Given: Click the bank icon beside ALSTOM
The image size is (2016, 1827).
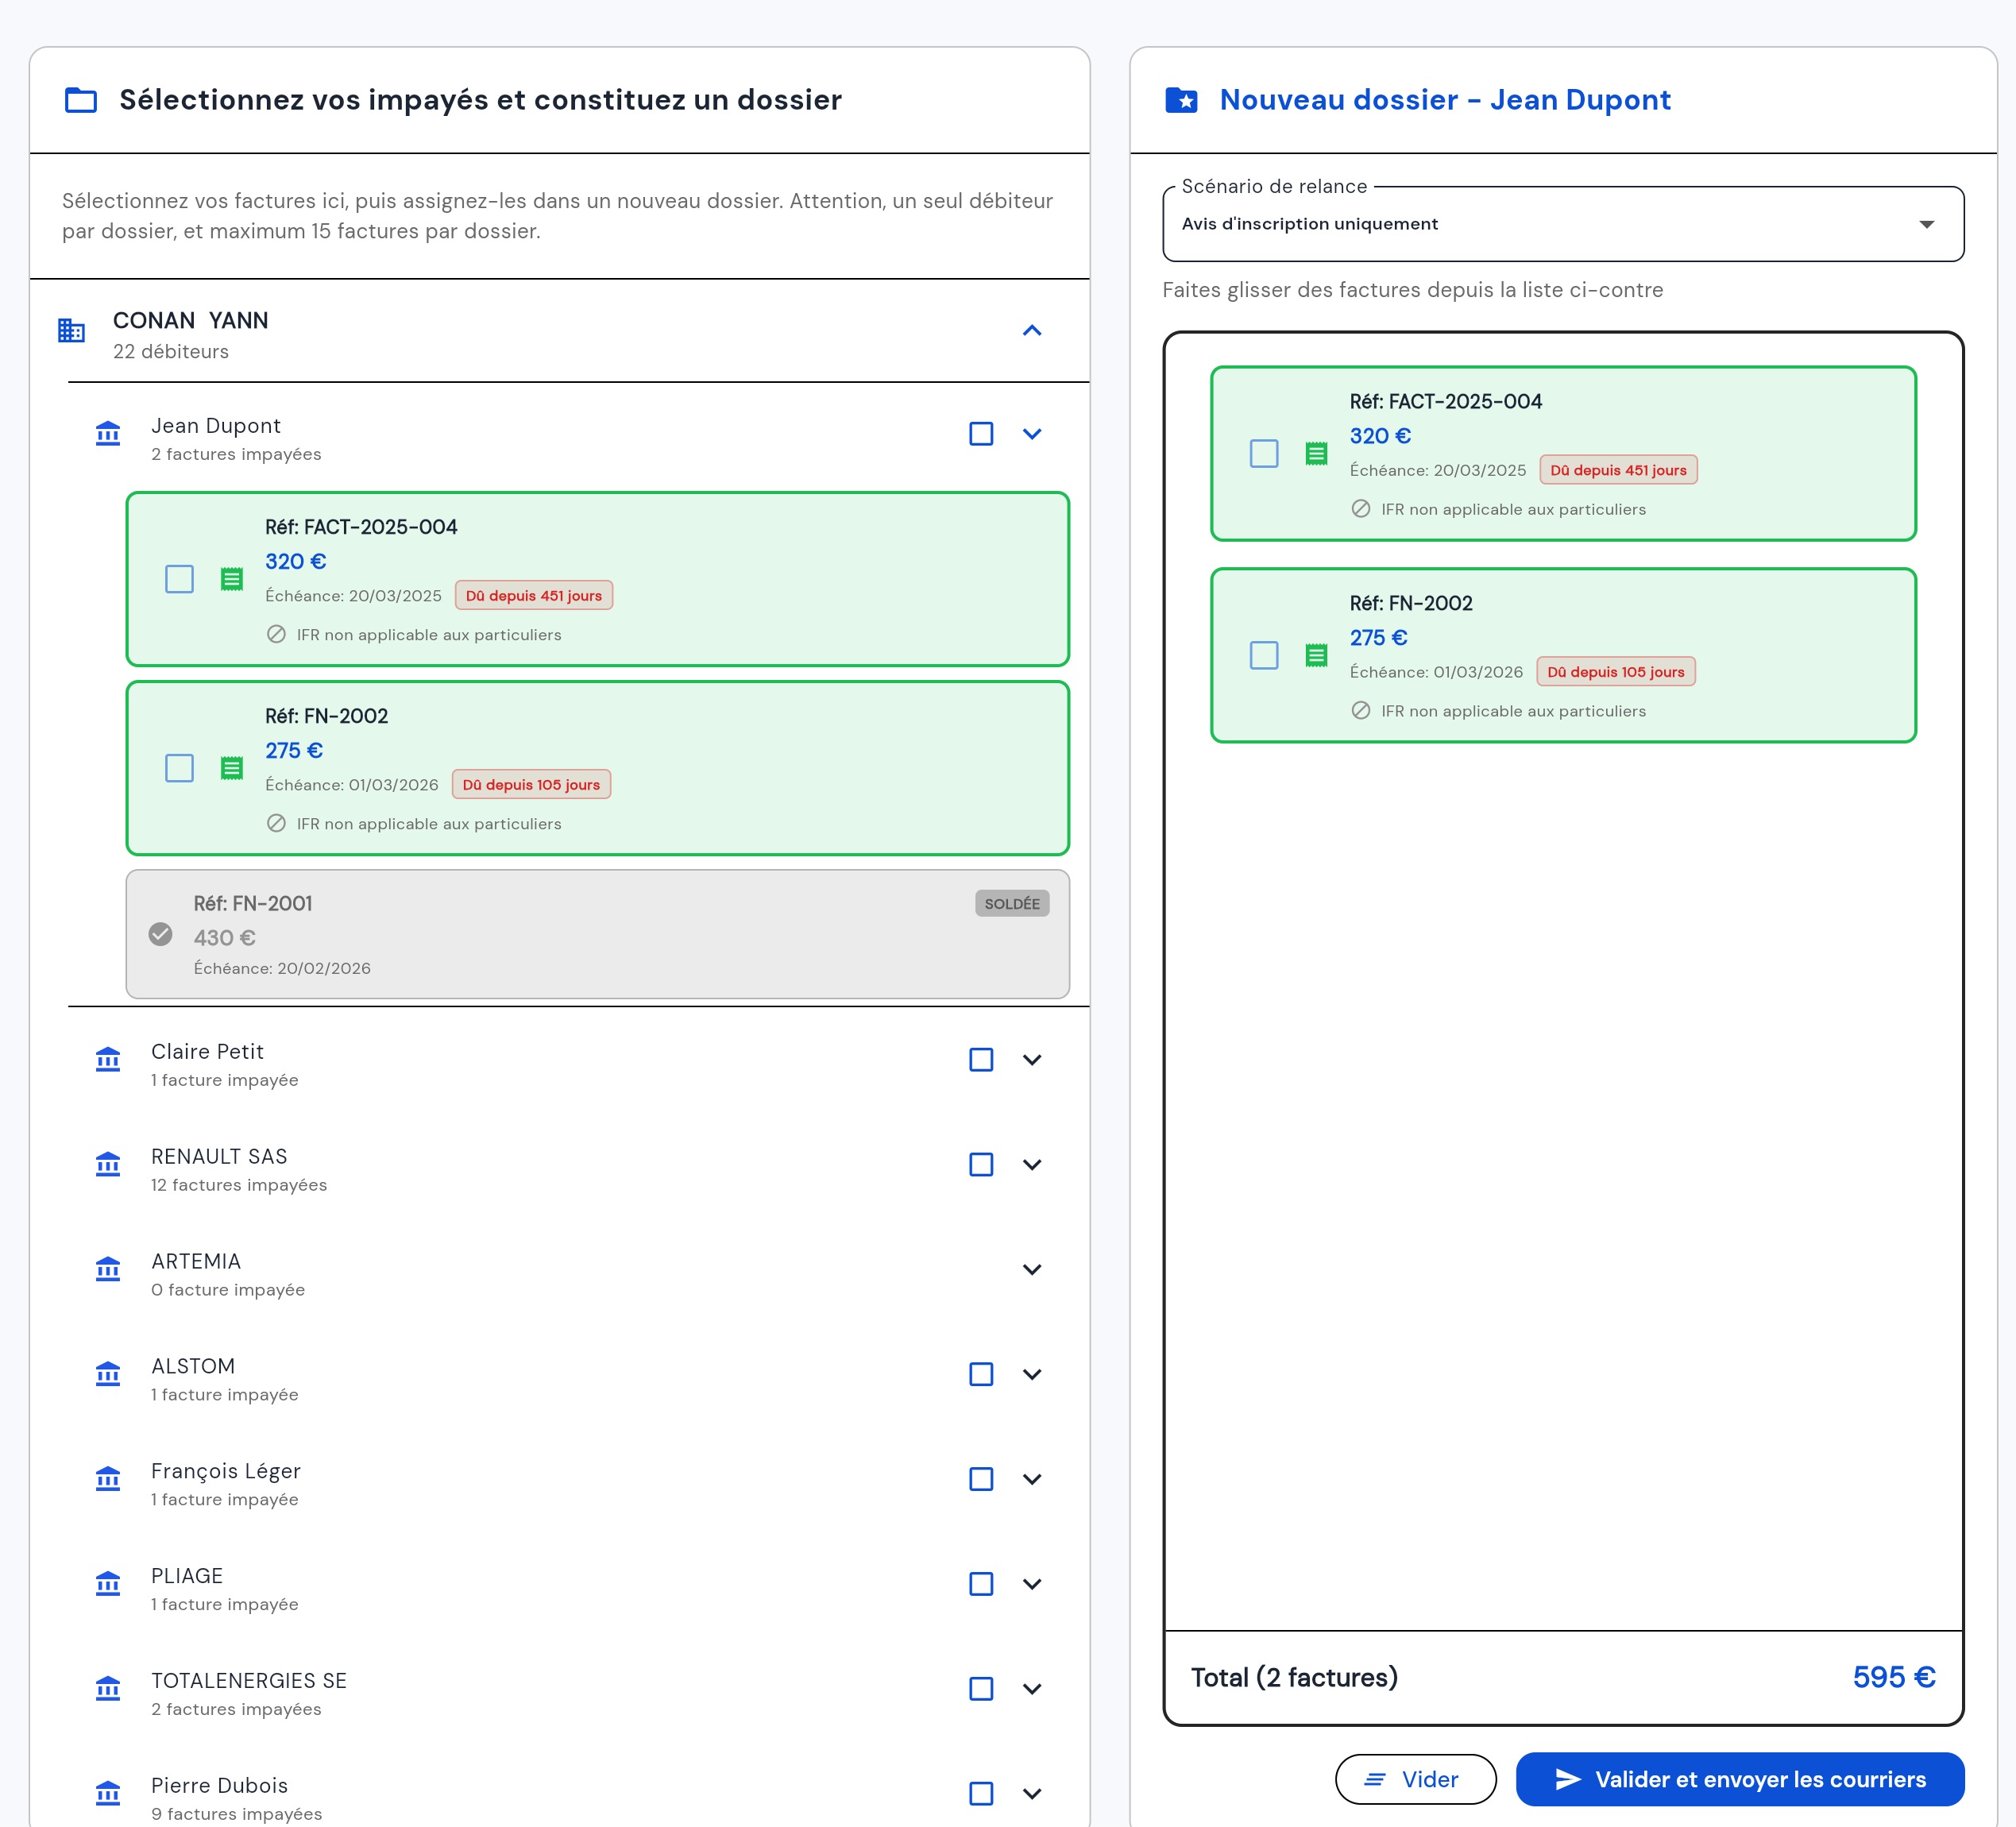Looking at the screenshot, I should (x=108, y=1375).
